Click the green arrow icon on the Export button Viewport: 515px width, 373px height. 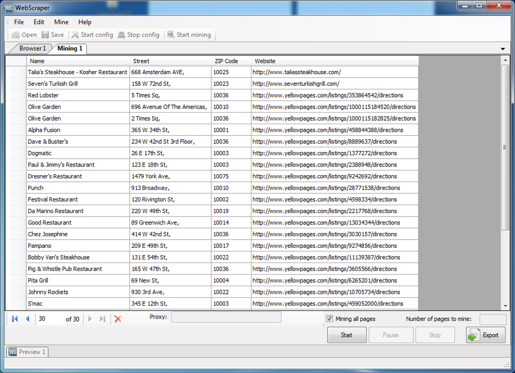pos(473,335)
